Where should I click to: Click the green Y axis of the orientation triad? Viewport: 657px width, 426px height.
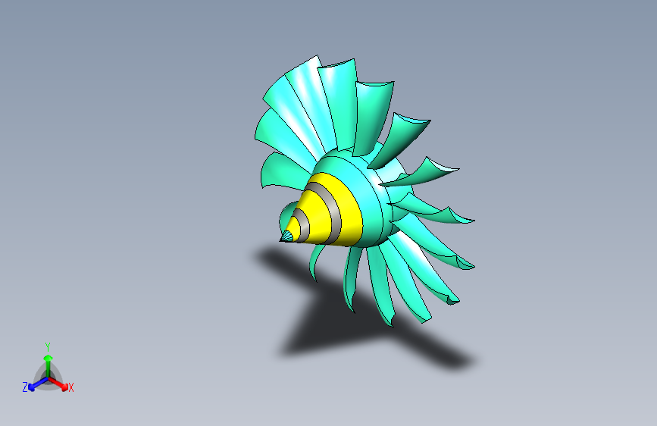[x=48, y=365]
